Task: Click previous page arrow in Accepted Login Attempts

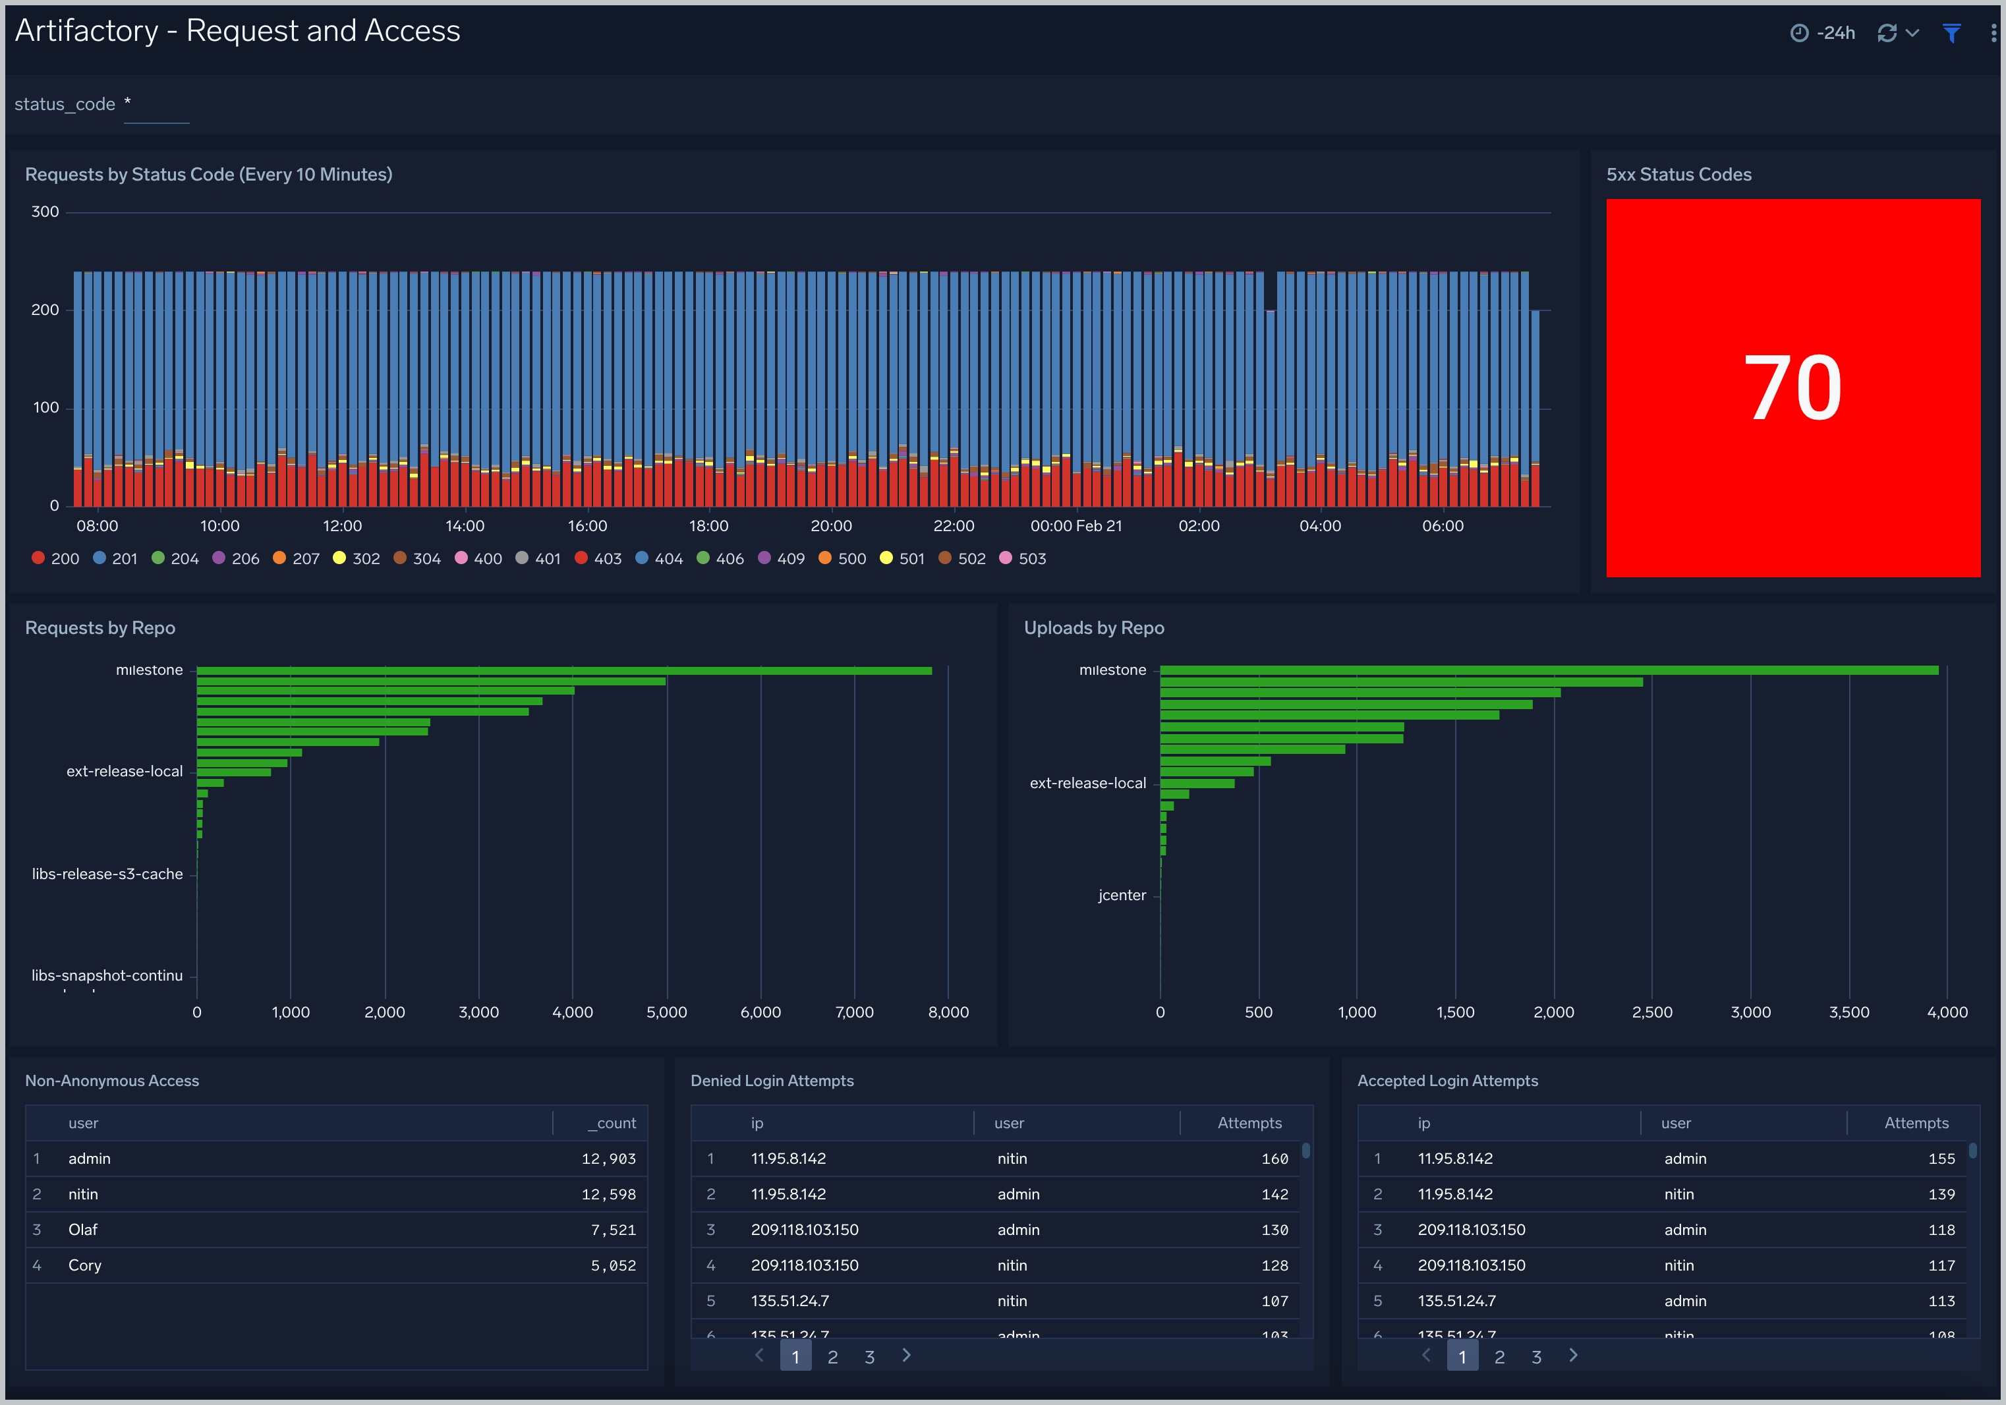Action: pos(1426,1355)
